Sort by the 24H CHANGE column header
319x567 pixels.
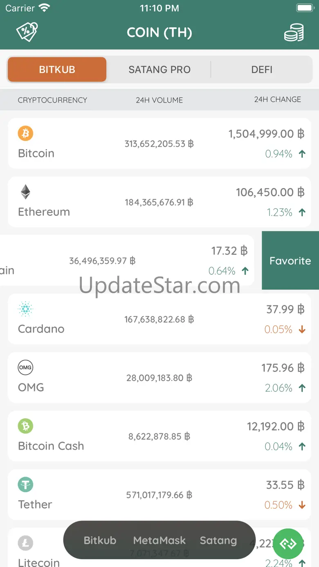click(x=277, y=99)
